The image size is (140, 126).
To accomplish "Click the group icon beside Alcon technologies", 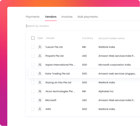I will [40, 91].
